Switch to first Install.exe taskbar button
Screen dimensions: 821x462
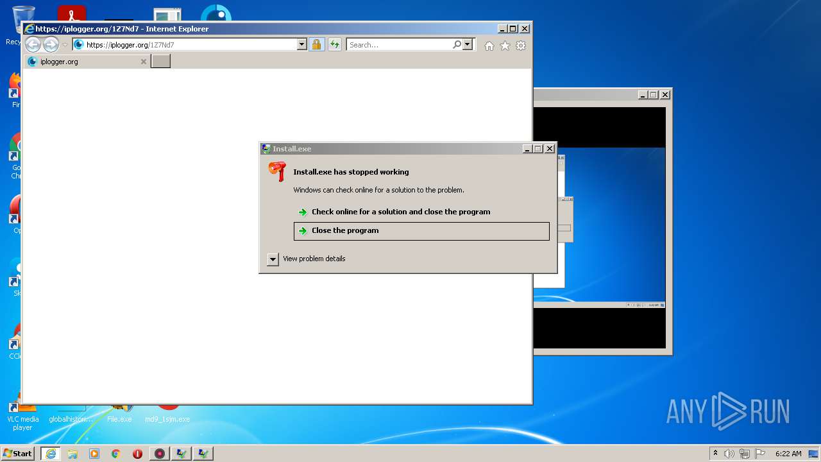[x=182, y=453]
